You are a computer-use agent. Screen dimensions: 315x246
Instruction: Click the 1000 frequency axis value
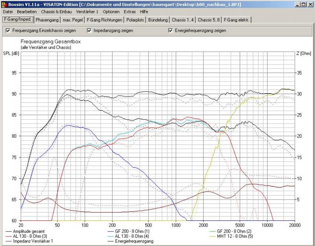pos(176,225)
